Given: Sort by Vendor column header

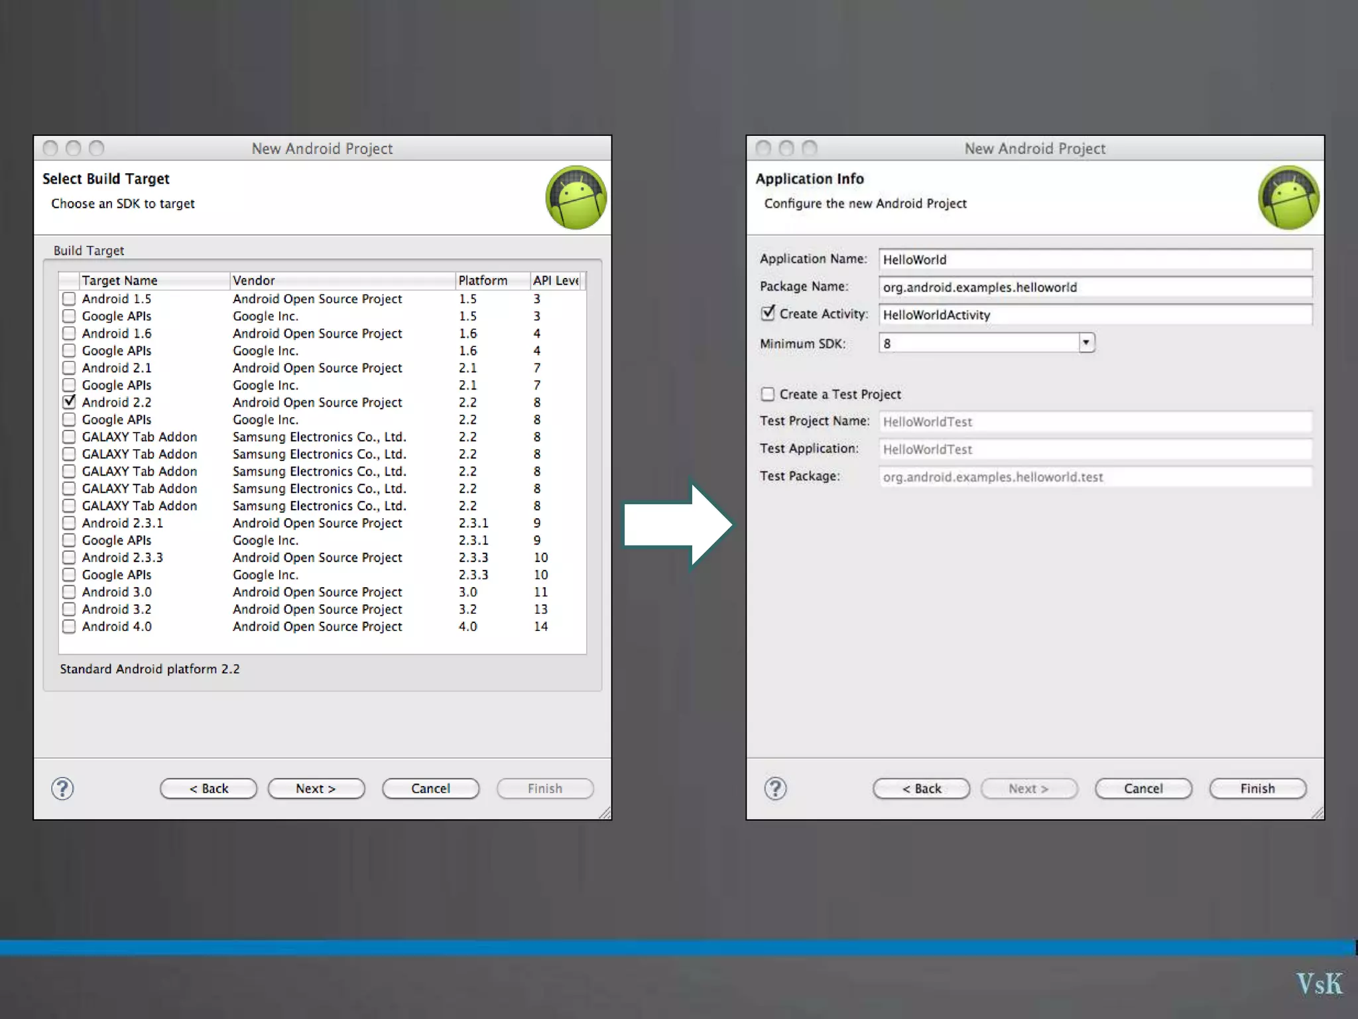Looking at the screenshot, I should click(x=343, y=281).
